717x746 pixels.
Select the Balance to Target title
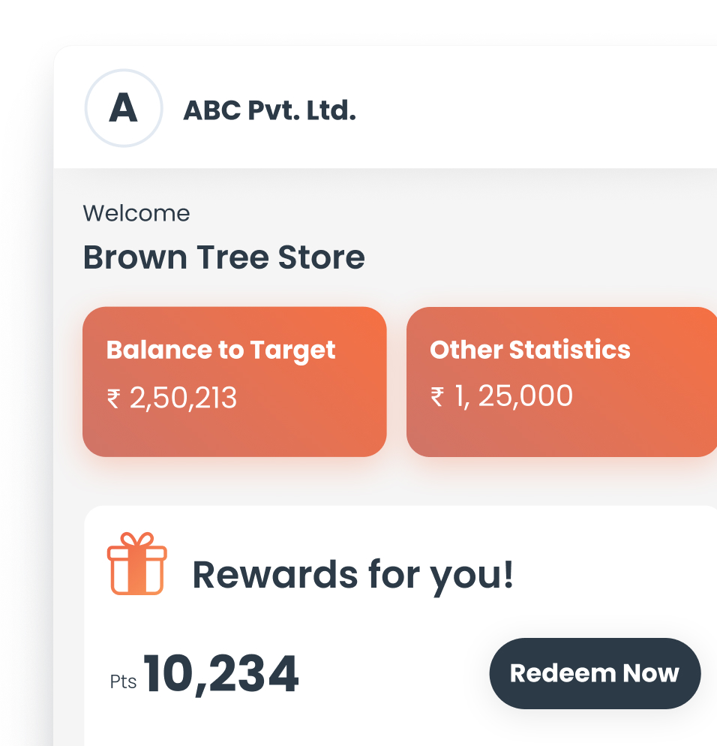click(220, 350)
